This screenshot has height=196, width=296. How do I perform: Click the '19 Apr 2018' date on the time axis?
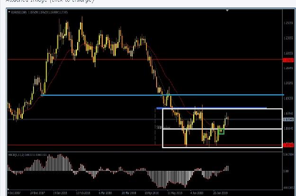(152, 193)
